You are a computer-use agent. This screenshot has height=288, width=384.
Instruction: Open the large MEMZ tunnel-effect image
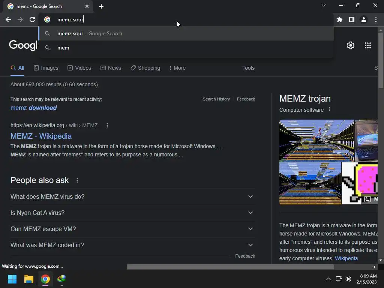(316, 140)
